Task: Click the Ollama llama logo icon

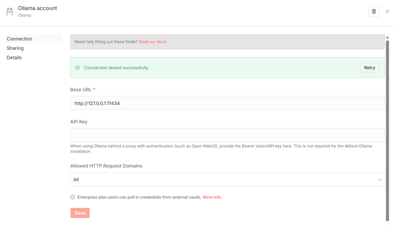Action: coord(10,11)
